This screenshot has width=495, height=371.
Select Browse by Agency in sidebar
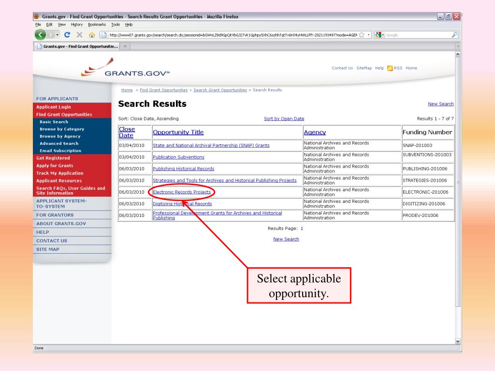tap(60, 136)
